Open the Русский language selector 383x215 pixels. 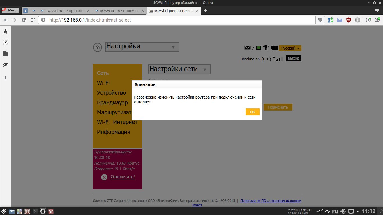coord(290,48)
